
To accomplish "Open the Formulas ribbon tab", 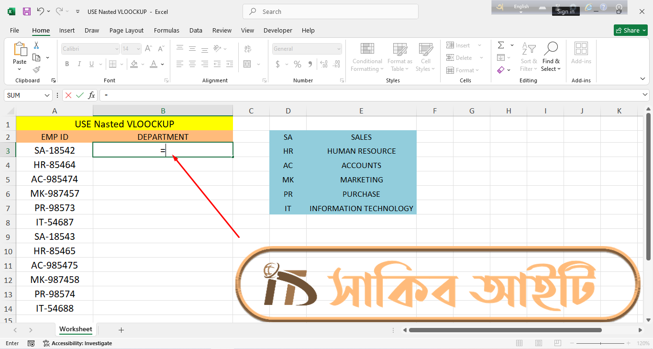I will click(166, 30).
